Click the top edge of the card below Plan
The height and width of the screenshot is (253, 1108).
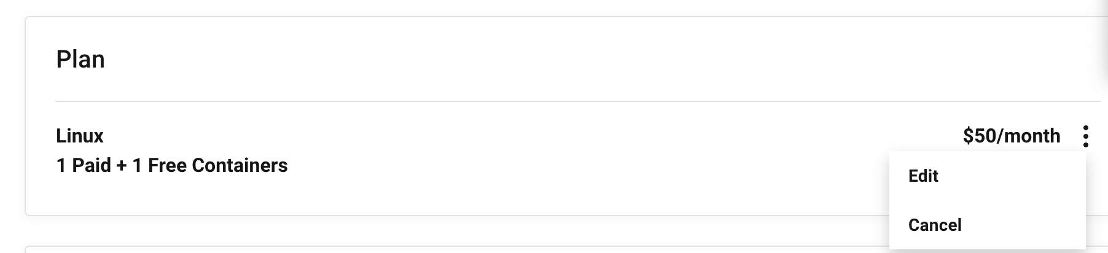pyautogui.click(x=430, y=247)
